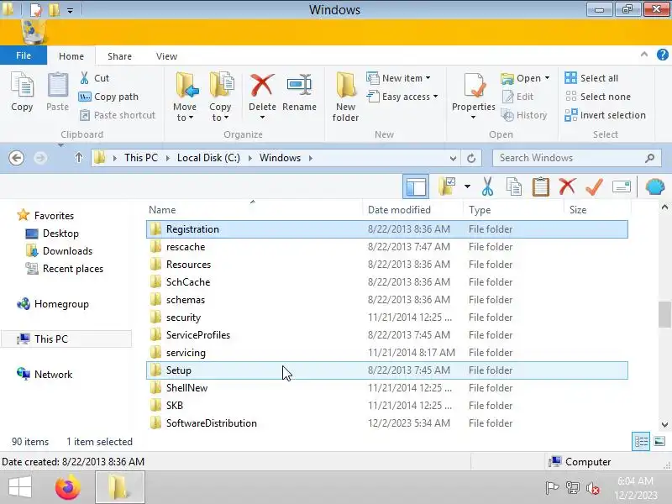Click Select all in the ribbon
The height and width of the screenshot is (504, 672).
[x=591, y=78]
